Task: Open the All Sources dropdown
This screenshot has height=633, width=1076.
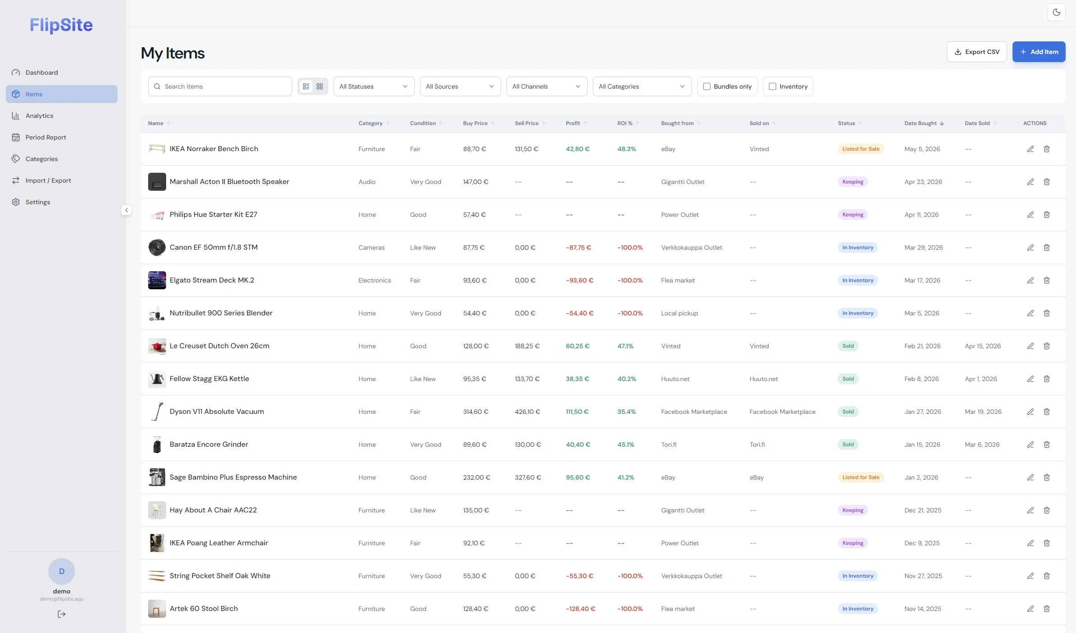Action: 460,86
